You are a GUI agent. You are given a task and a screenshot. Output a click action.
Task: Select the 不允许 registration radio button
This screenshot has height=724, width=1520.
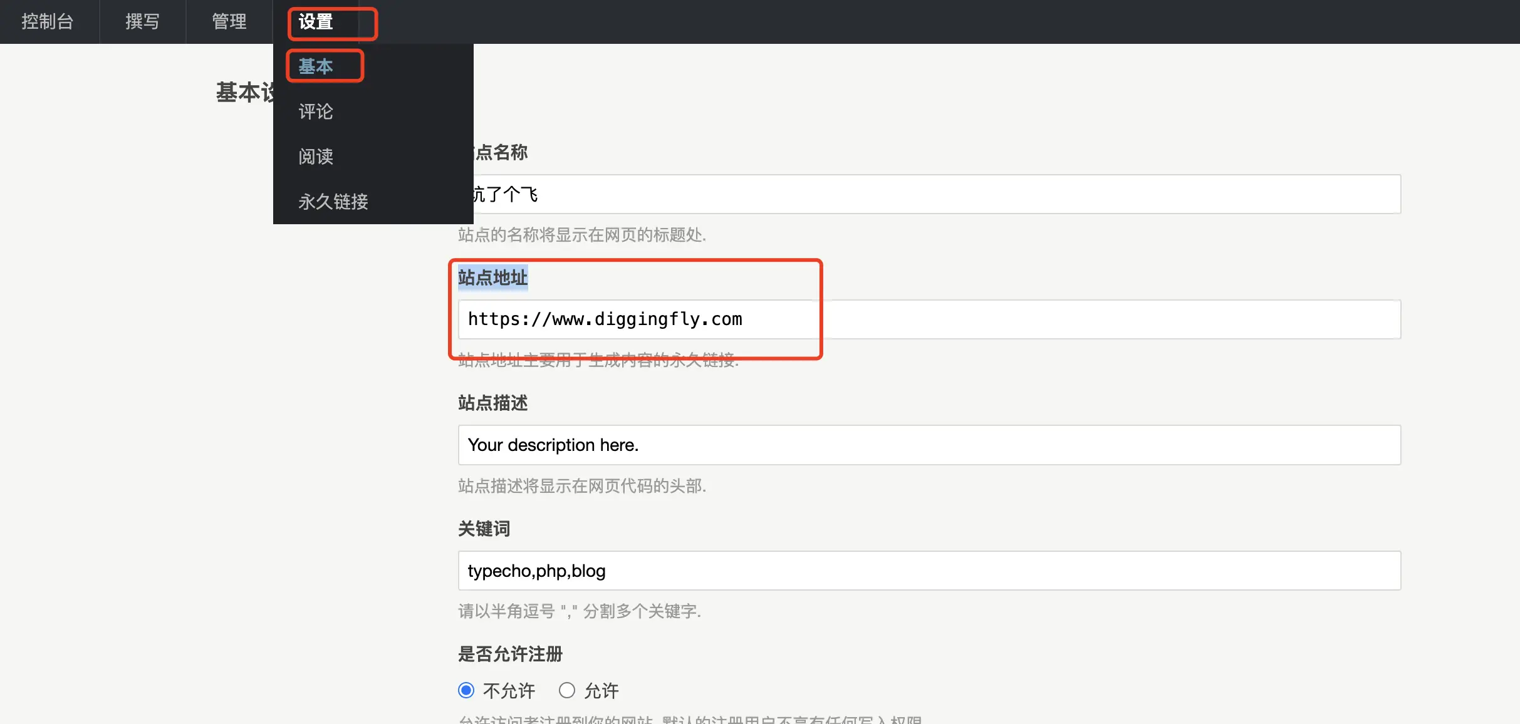[x=466, y=690]
